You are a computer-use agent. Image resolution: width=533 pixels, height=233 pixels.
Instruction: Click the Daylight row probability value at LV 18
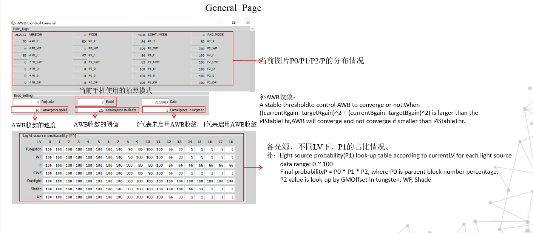click(229, 181)
